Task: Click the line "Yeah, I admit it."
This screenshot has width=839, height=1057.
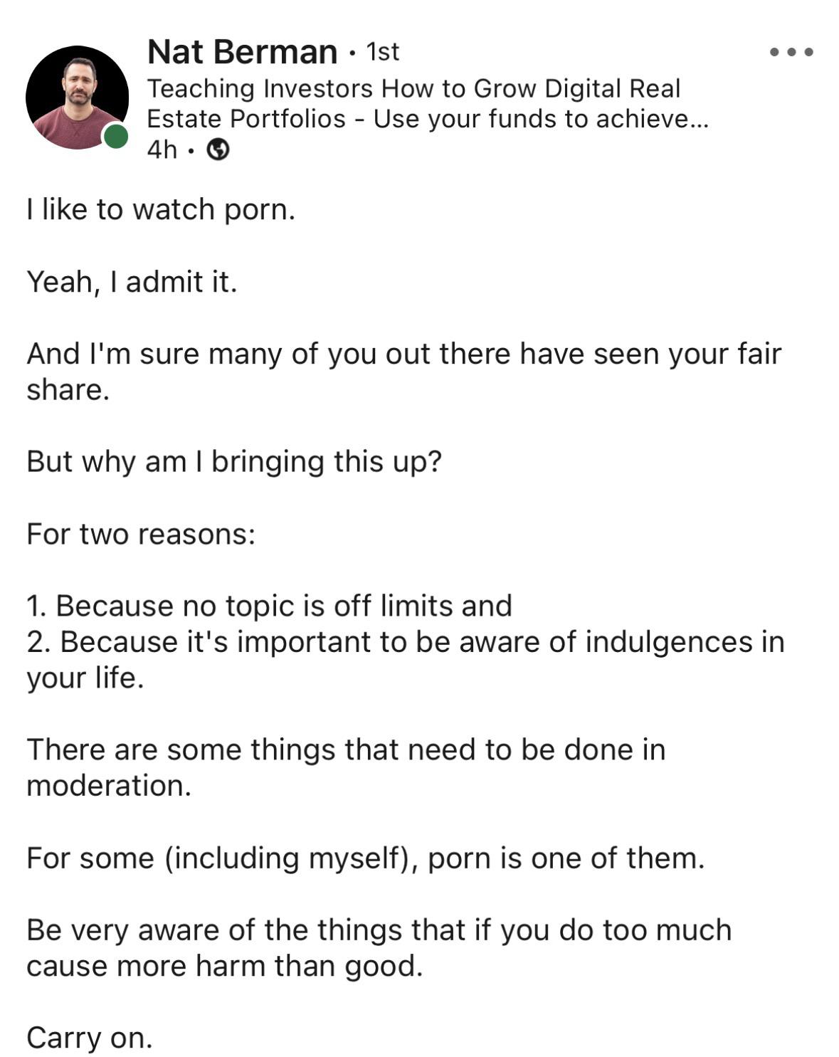Action: 132,282
